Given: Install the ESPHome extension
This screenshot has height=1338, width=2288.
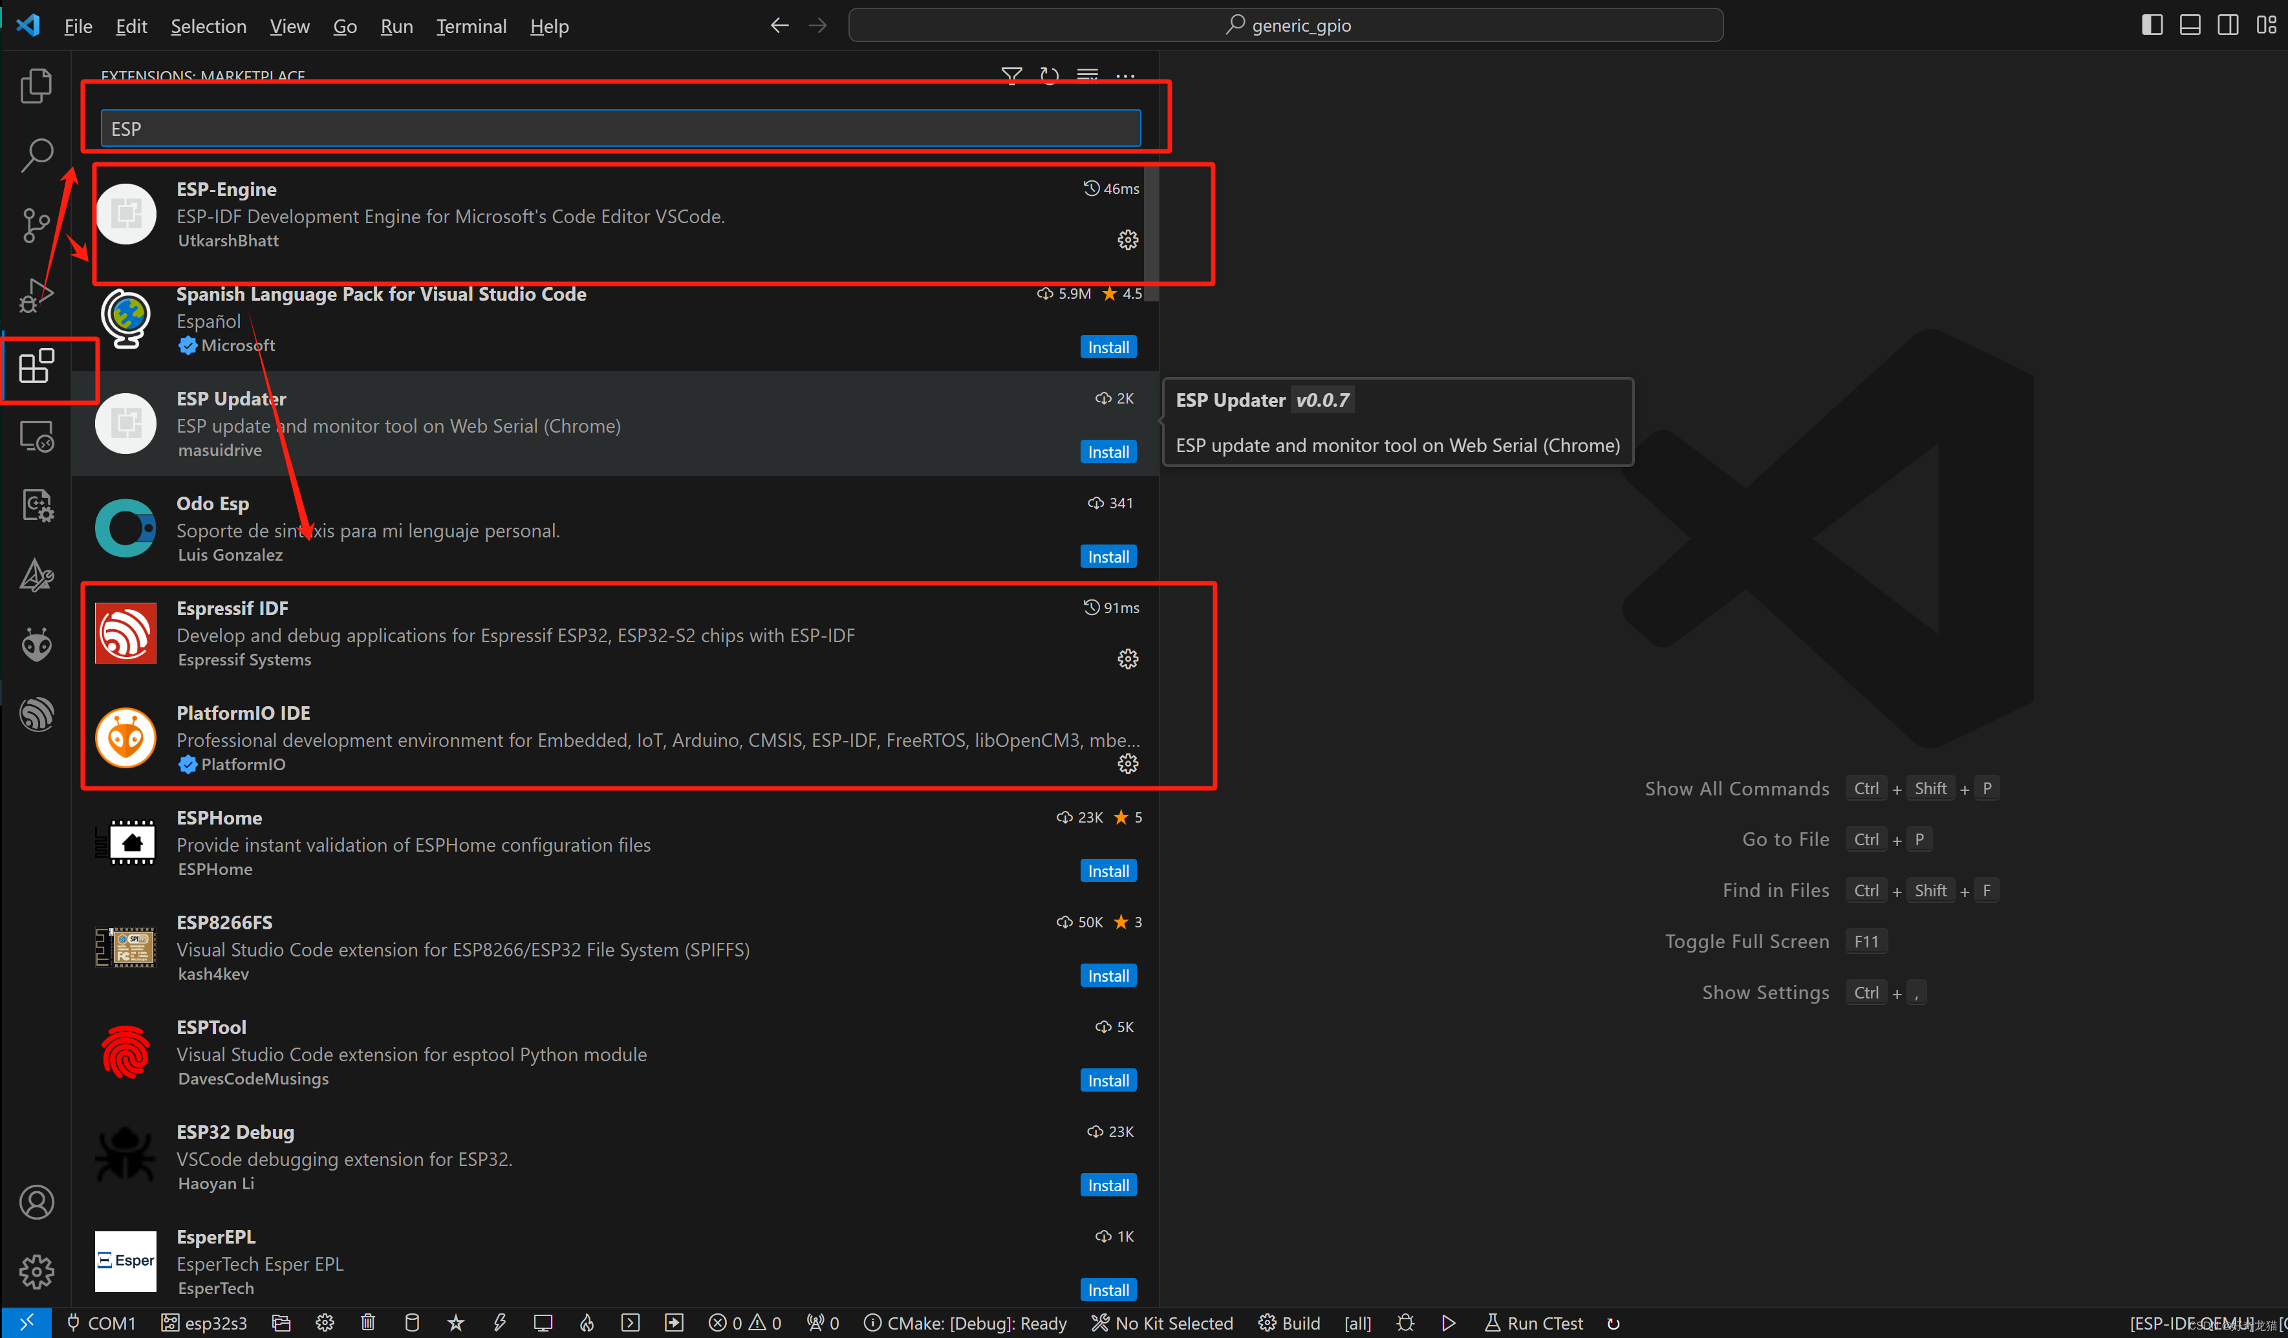Looking at the screenshot, I should point(1110,870).
